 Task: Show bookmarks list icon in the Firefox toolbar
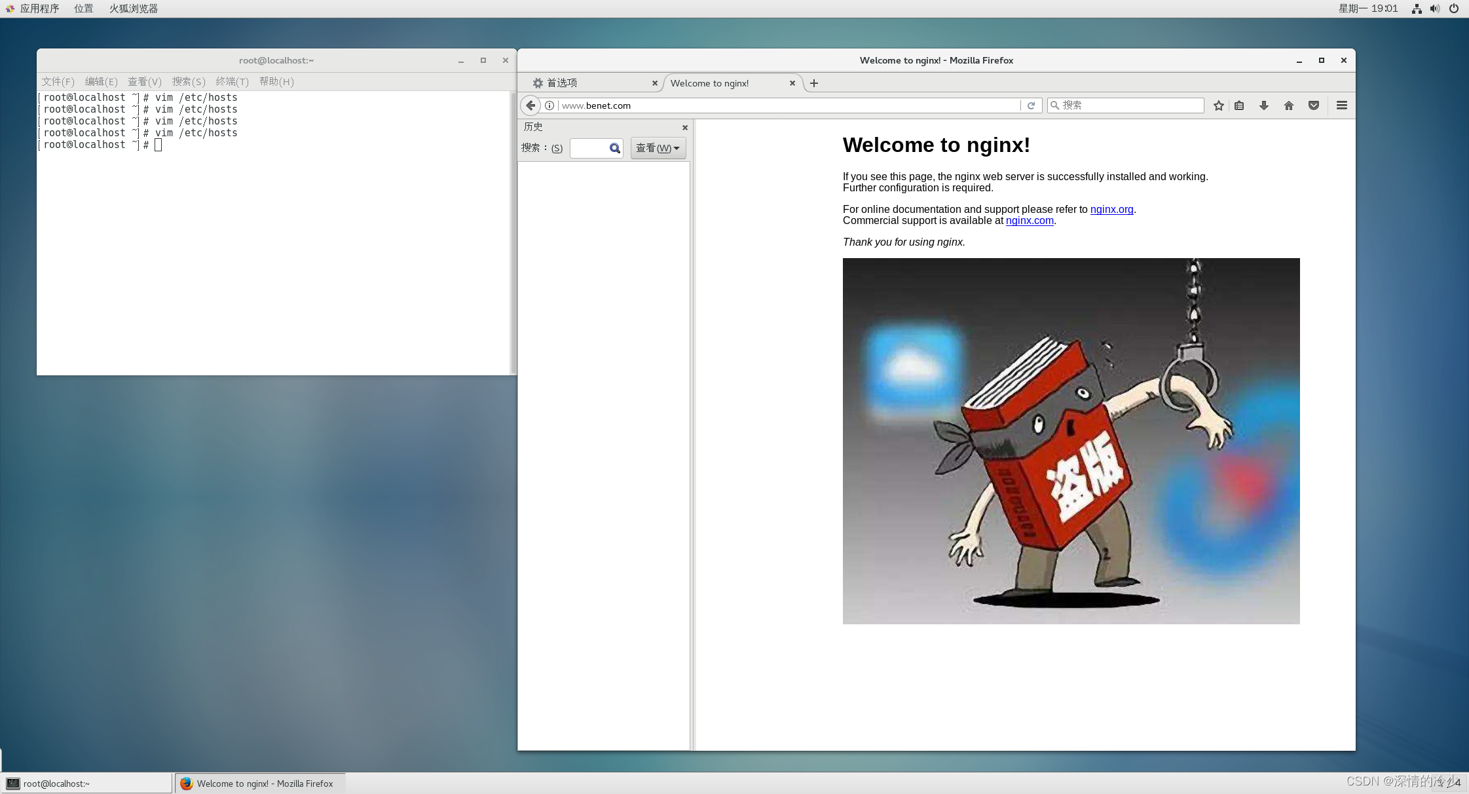1239,105
